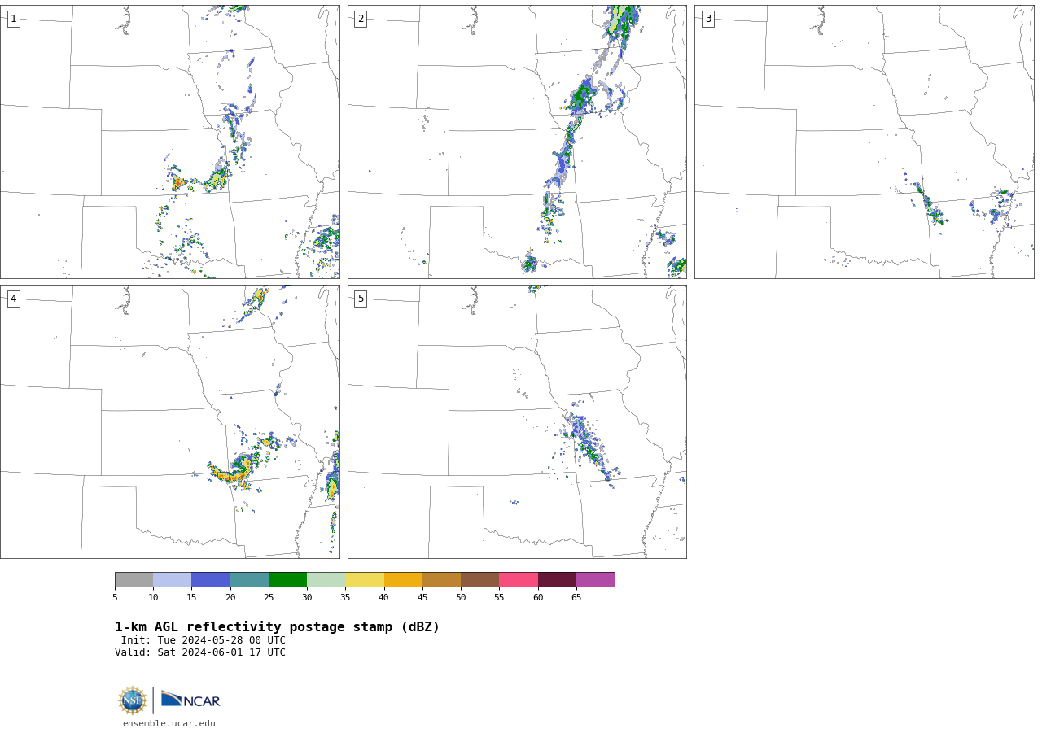Click the brown 50-55 dBZ swatch
This screenshot has width=1042, height=733.
(x=480, y=580)
